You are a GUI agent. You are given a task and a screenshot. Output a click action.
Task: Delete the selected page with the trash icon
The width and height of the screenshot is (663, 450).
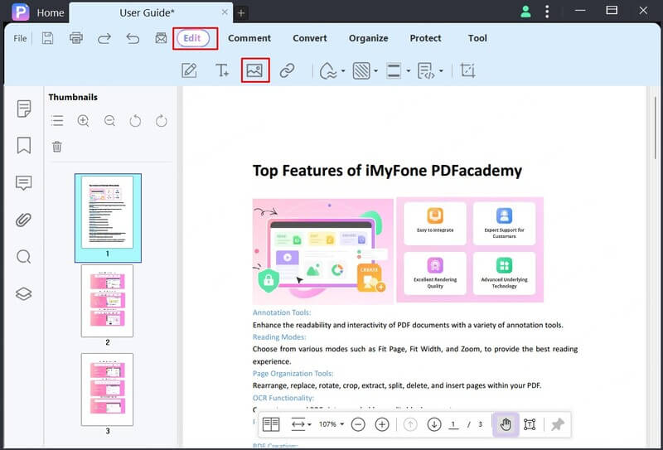(57, 147)
